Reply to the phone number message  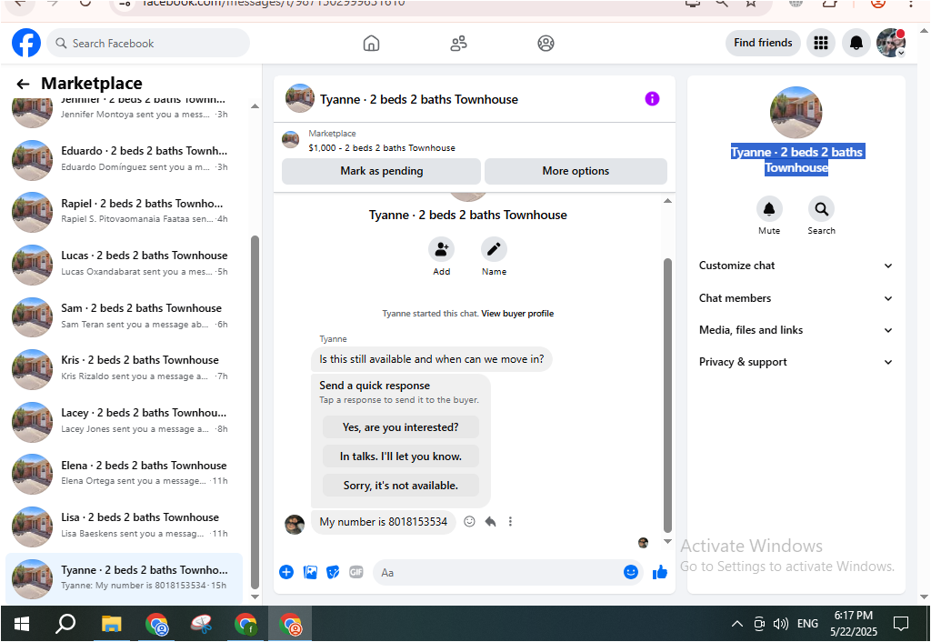[490, 521]
